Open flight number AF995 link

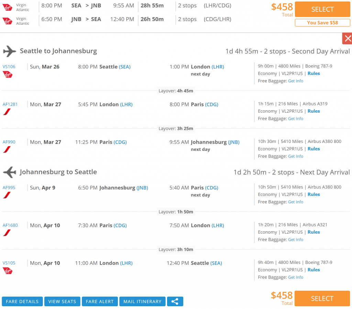(9, 188)
